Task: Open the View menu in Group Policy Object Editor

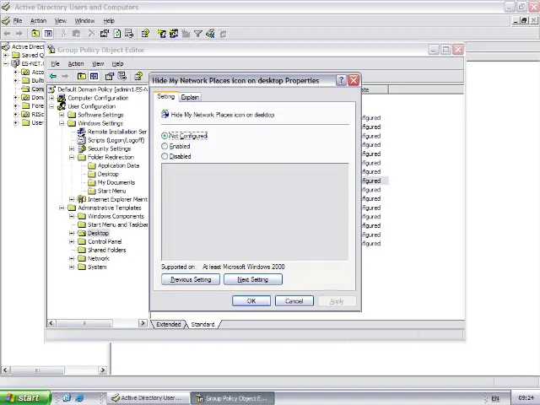Action: pyautogui.click(x=98, y=64)
